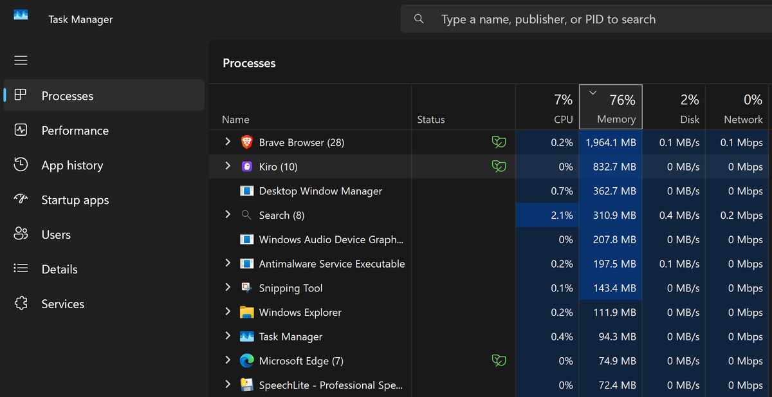Sort by the Disk column header
Image resolution: width=772 pixels, height=397 pixels.
click(674, 107)
